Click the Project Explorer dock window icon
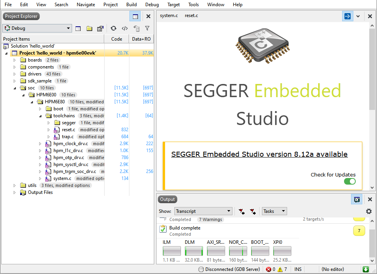The image size is (377, 274). click(x=135, y=16)
